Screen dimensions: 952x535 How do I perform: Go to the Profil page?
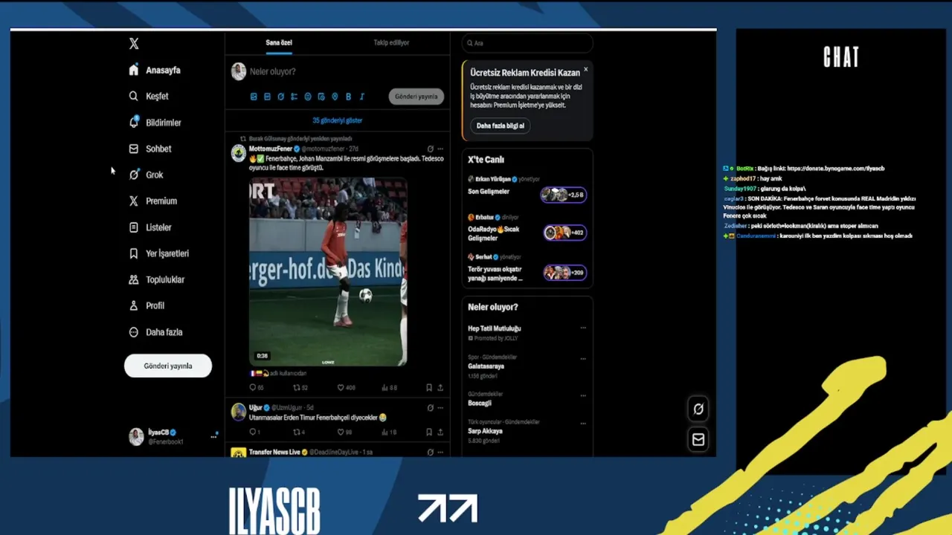point(147,305)
